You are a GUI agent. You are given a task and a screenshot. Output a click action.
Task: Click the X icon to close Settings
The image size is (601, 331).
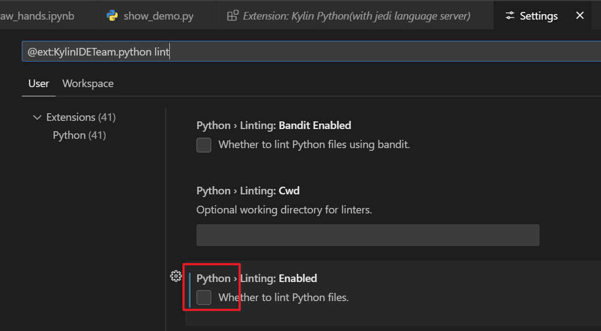tap(580, 15)
